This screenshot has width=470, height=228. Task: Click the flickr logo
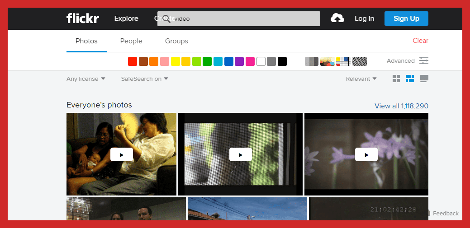click(83, 18)
